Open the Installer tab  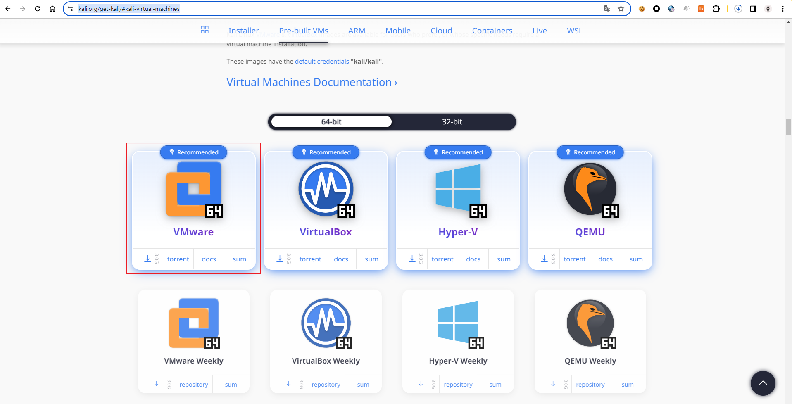pyautogui.click(x=244, y=31)
